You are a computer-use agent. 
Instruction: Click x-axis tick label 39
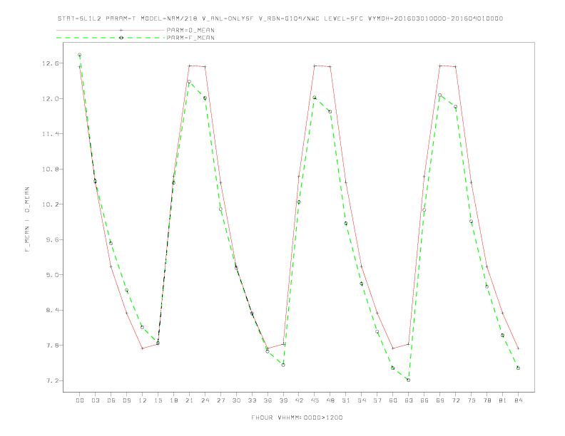coord(283,400)
